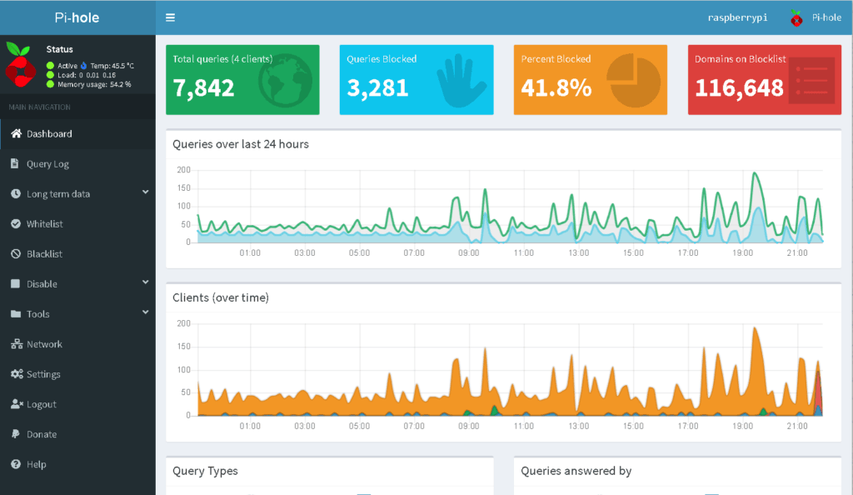Open the Help link text
853x495 pixels.
pos(37,464)
